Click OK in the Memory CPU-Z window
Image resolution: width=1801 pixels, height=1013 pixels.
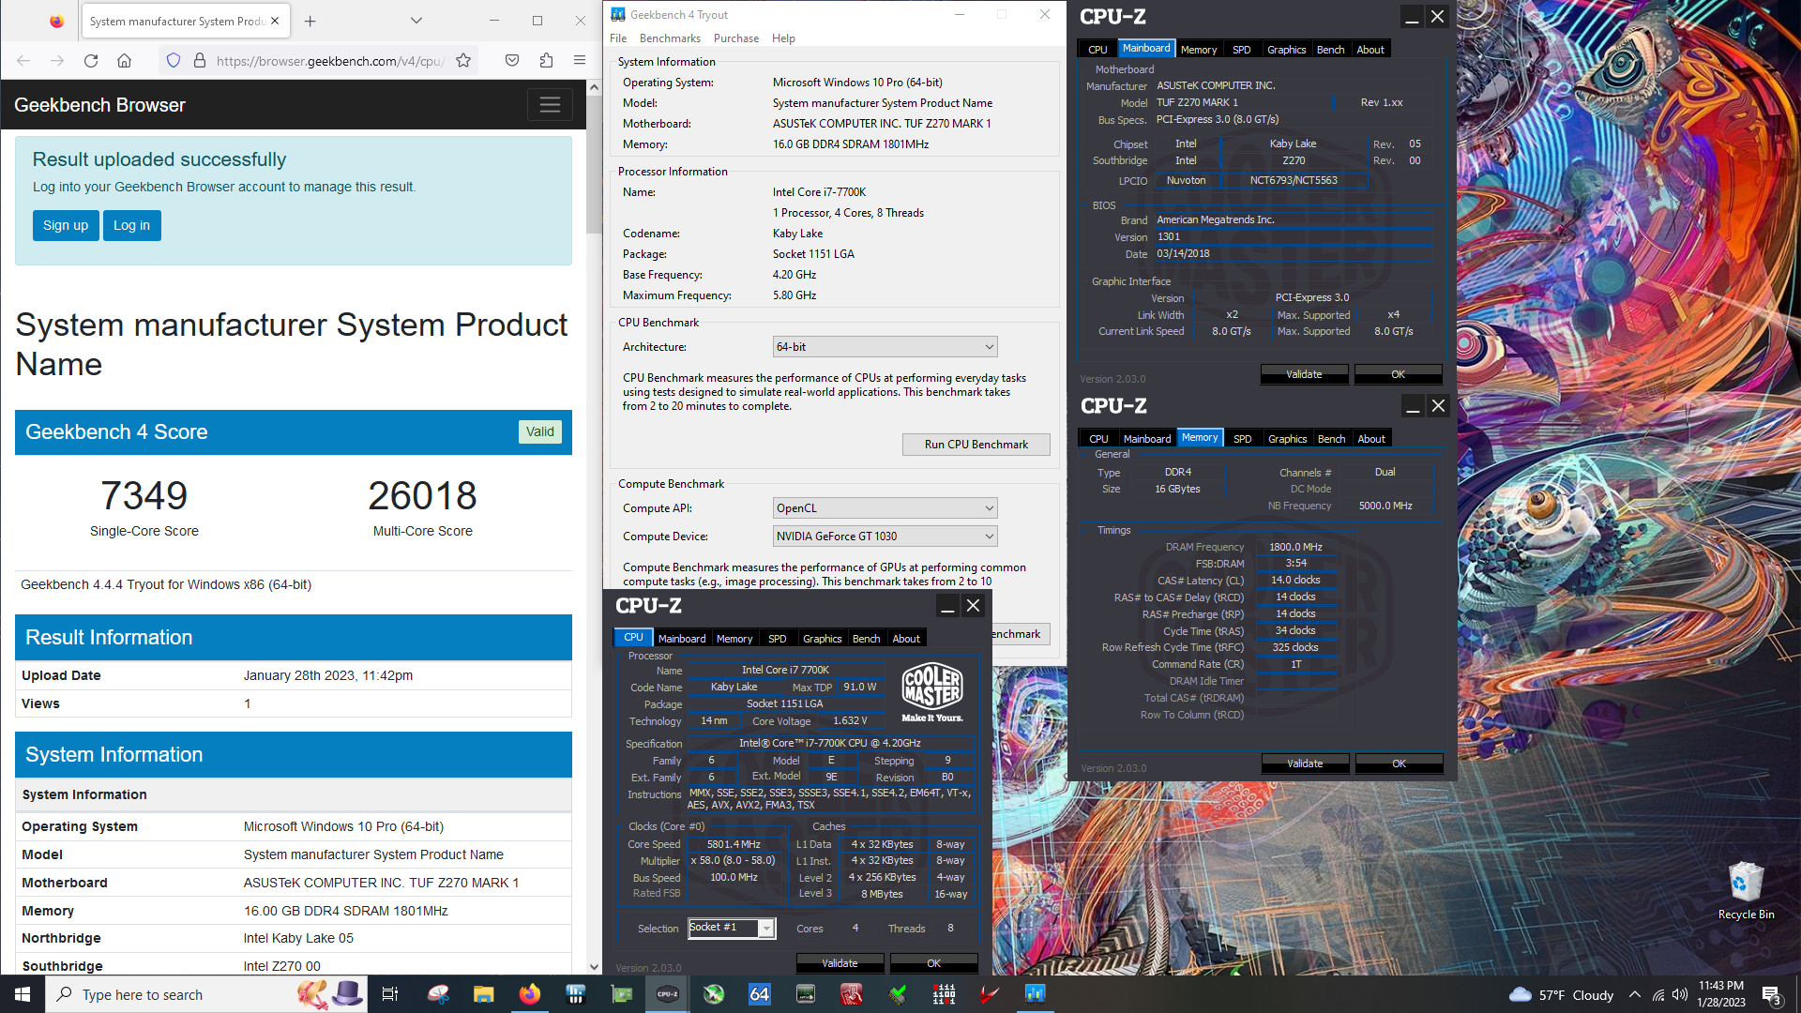(1399, 764)
